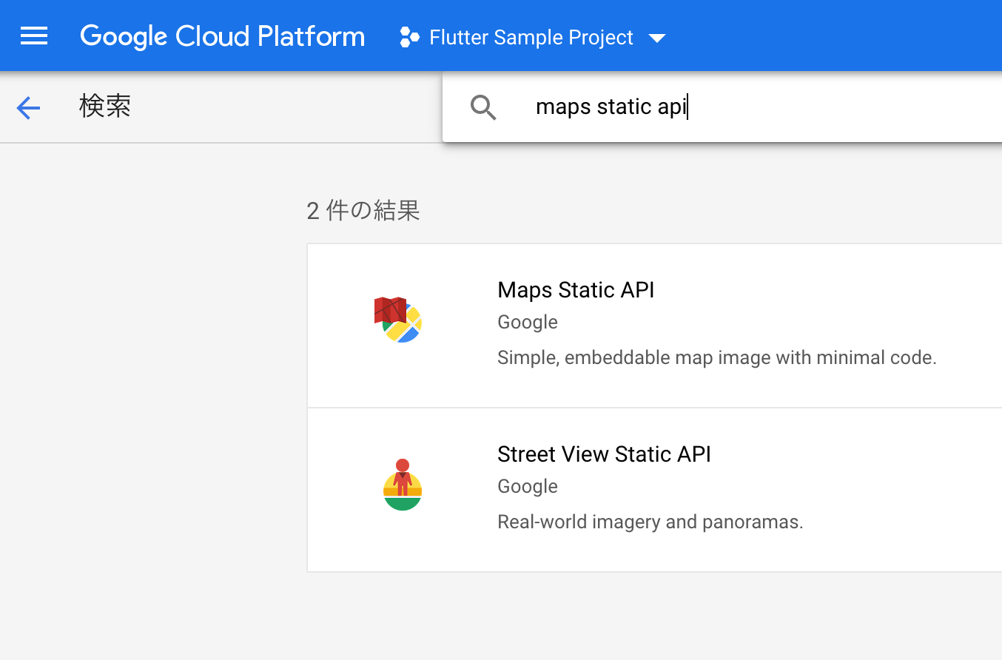Open the Street View Static API result
This screenshot has height=660, width=1002.
654,490
